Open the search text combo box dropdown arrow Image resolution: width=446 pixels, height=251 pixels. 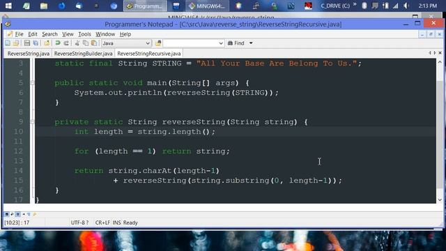221,43
